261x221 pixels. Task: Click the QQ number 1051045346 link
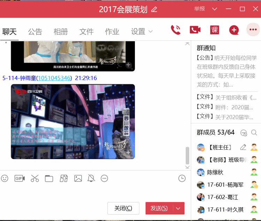pos(54,78)
